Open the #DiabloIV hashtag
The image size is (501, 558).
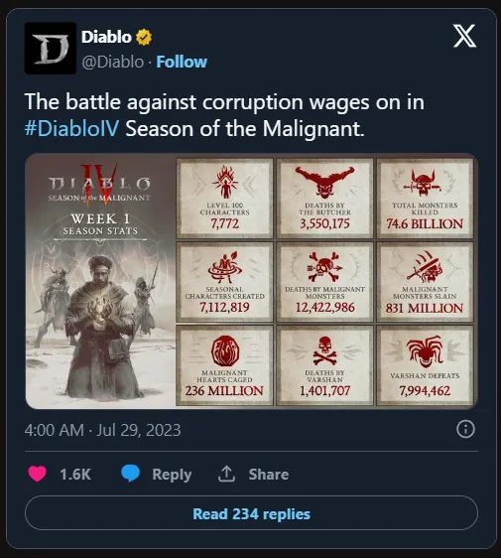(x=71, y=128)
